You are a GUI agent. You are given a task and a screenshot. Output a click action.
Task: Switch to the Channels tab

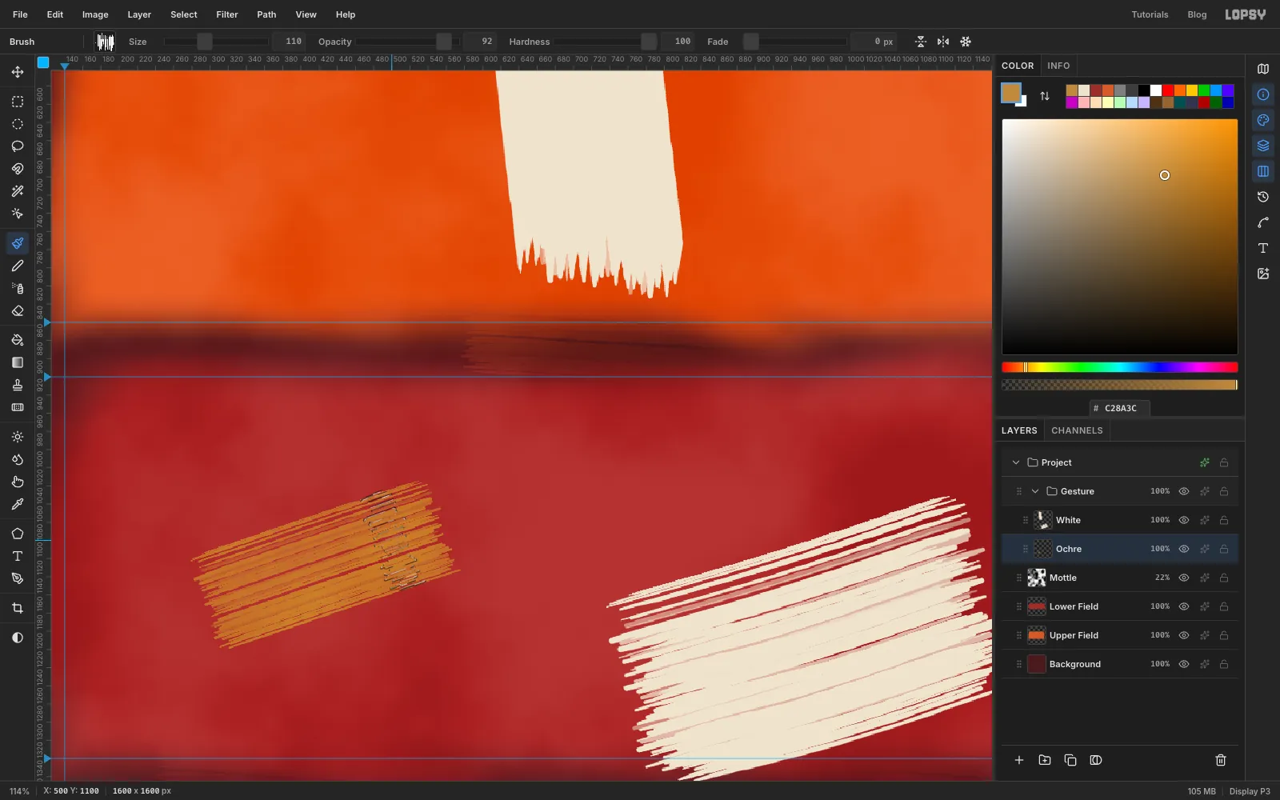(x=1077, y=430)
